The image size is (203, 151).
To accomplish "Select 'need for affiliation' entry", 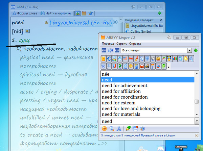I will point(148,91).
